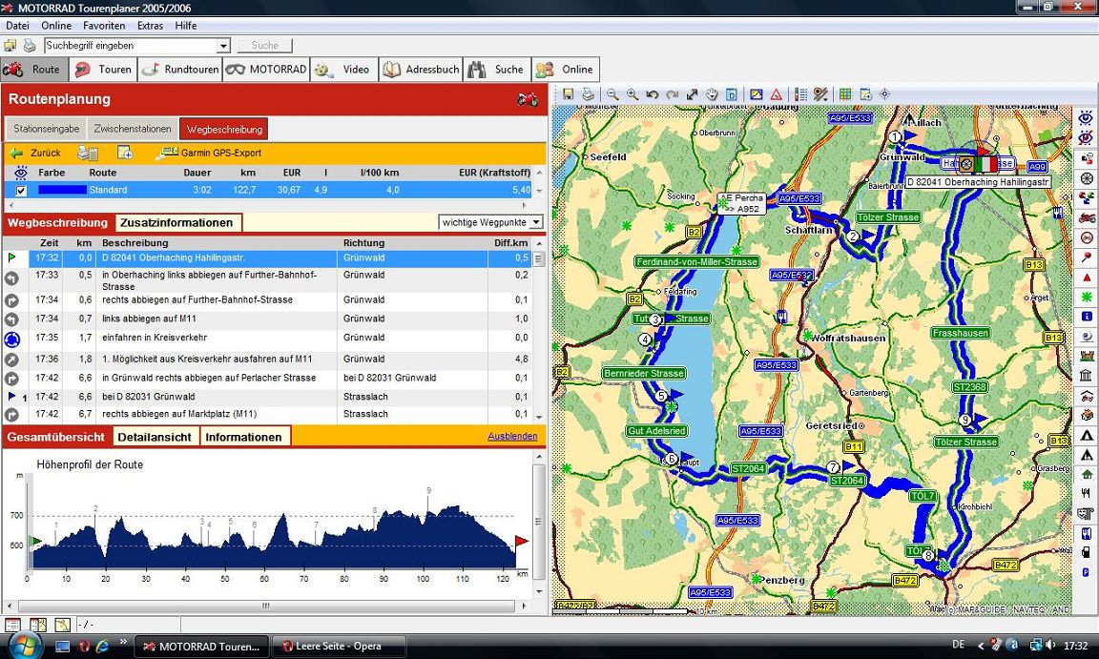Viewport: 1099px width, 659px height.
Task: Open the wichtige Wegpunkte dropdown
Action: click(x=536, y=222)
